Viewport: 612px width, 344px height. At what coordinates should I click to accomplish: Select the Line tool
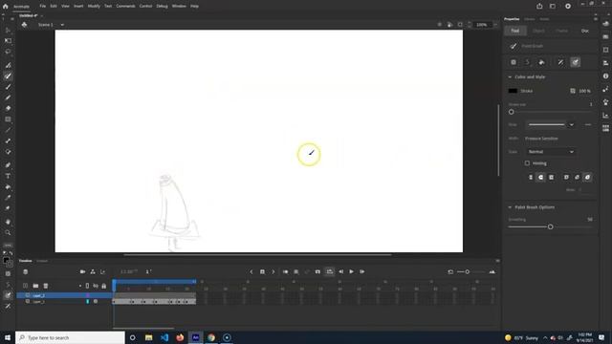pos(8,130)
